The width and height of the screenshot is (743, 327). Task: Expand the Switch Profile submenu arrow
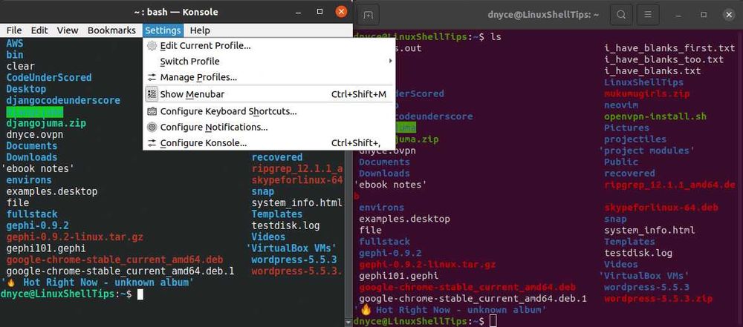pyautogui.click(x=391, y=61)
